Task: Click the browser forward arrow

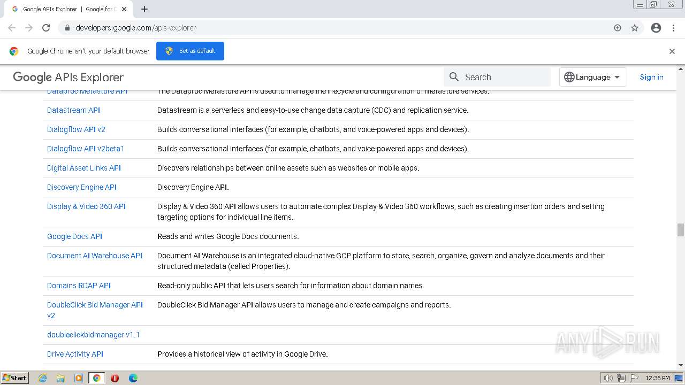Action: point(29,28)
